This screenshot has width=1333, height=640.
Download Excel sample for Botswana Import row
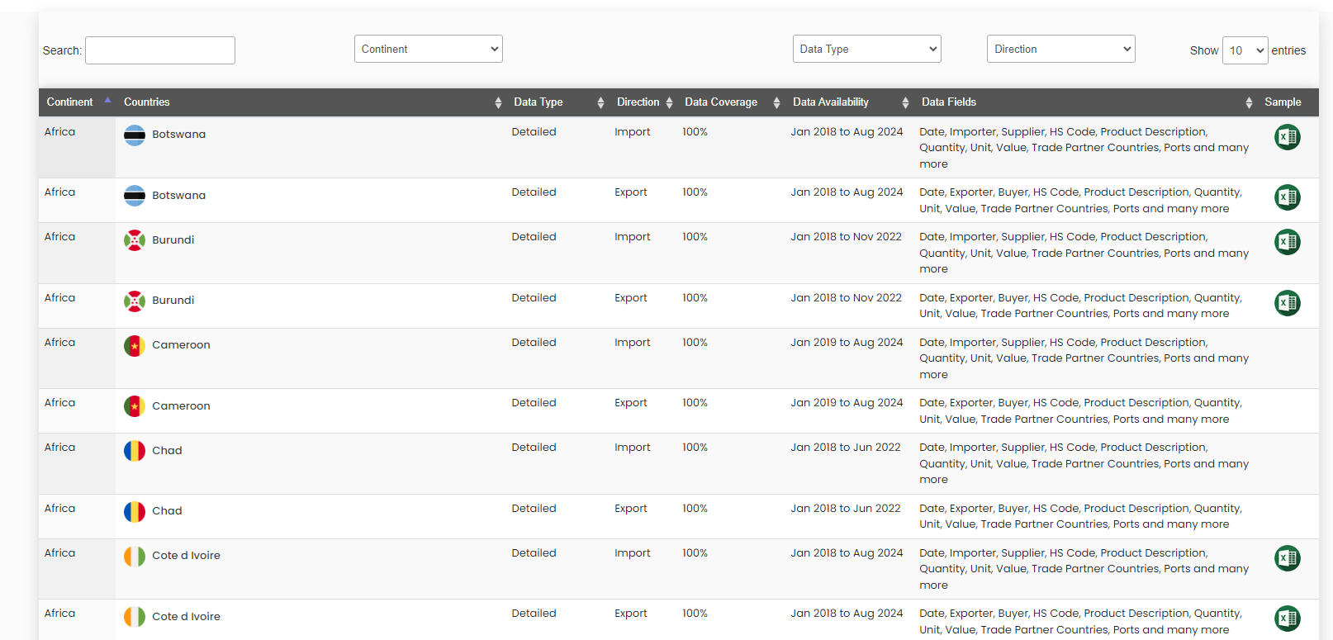tap(1287, 137)
